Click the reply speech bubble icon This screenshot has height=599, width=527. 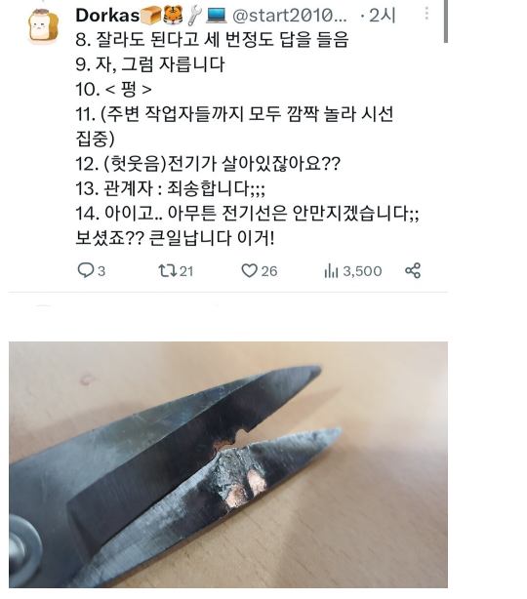pos(85,270)
